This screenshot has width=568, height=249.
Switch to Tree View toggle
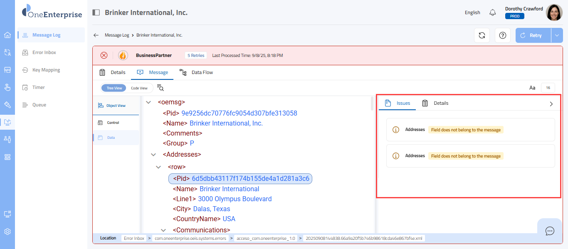(114, 88)
